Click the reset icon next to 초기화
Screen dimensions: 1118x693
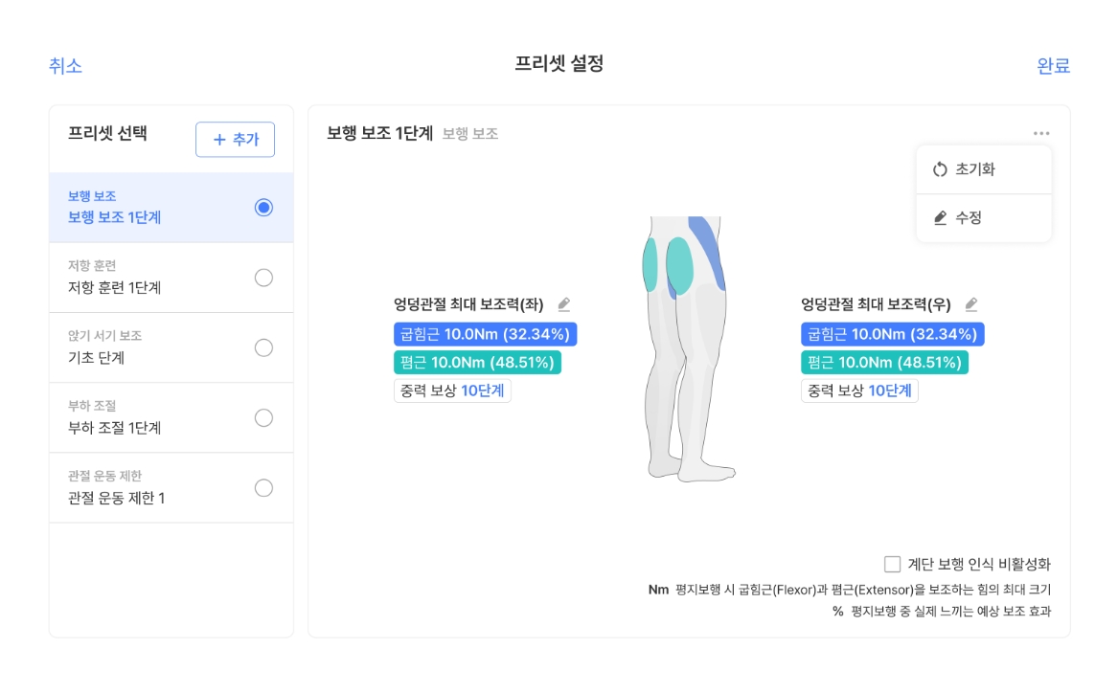coord(940,169)
